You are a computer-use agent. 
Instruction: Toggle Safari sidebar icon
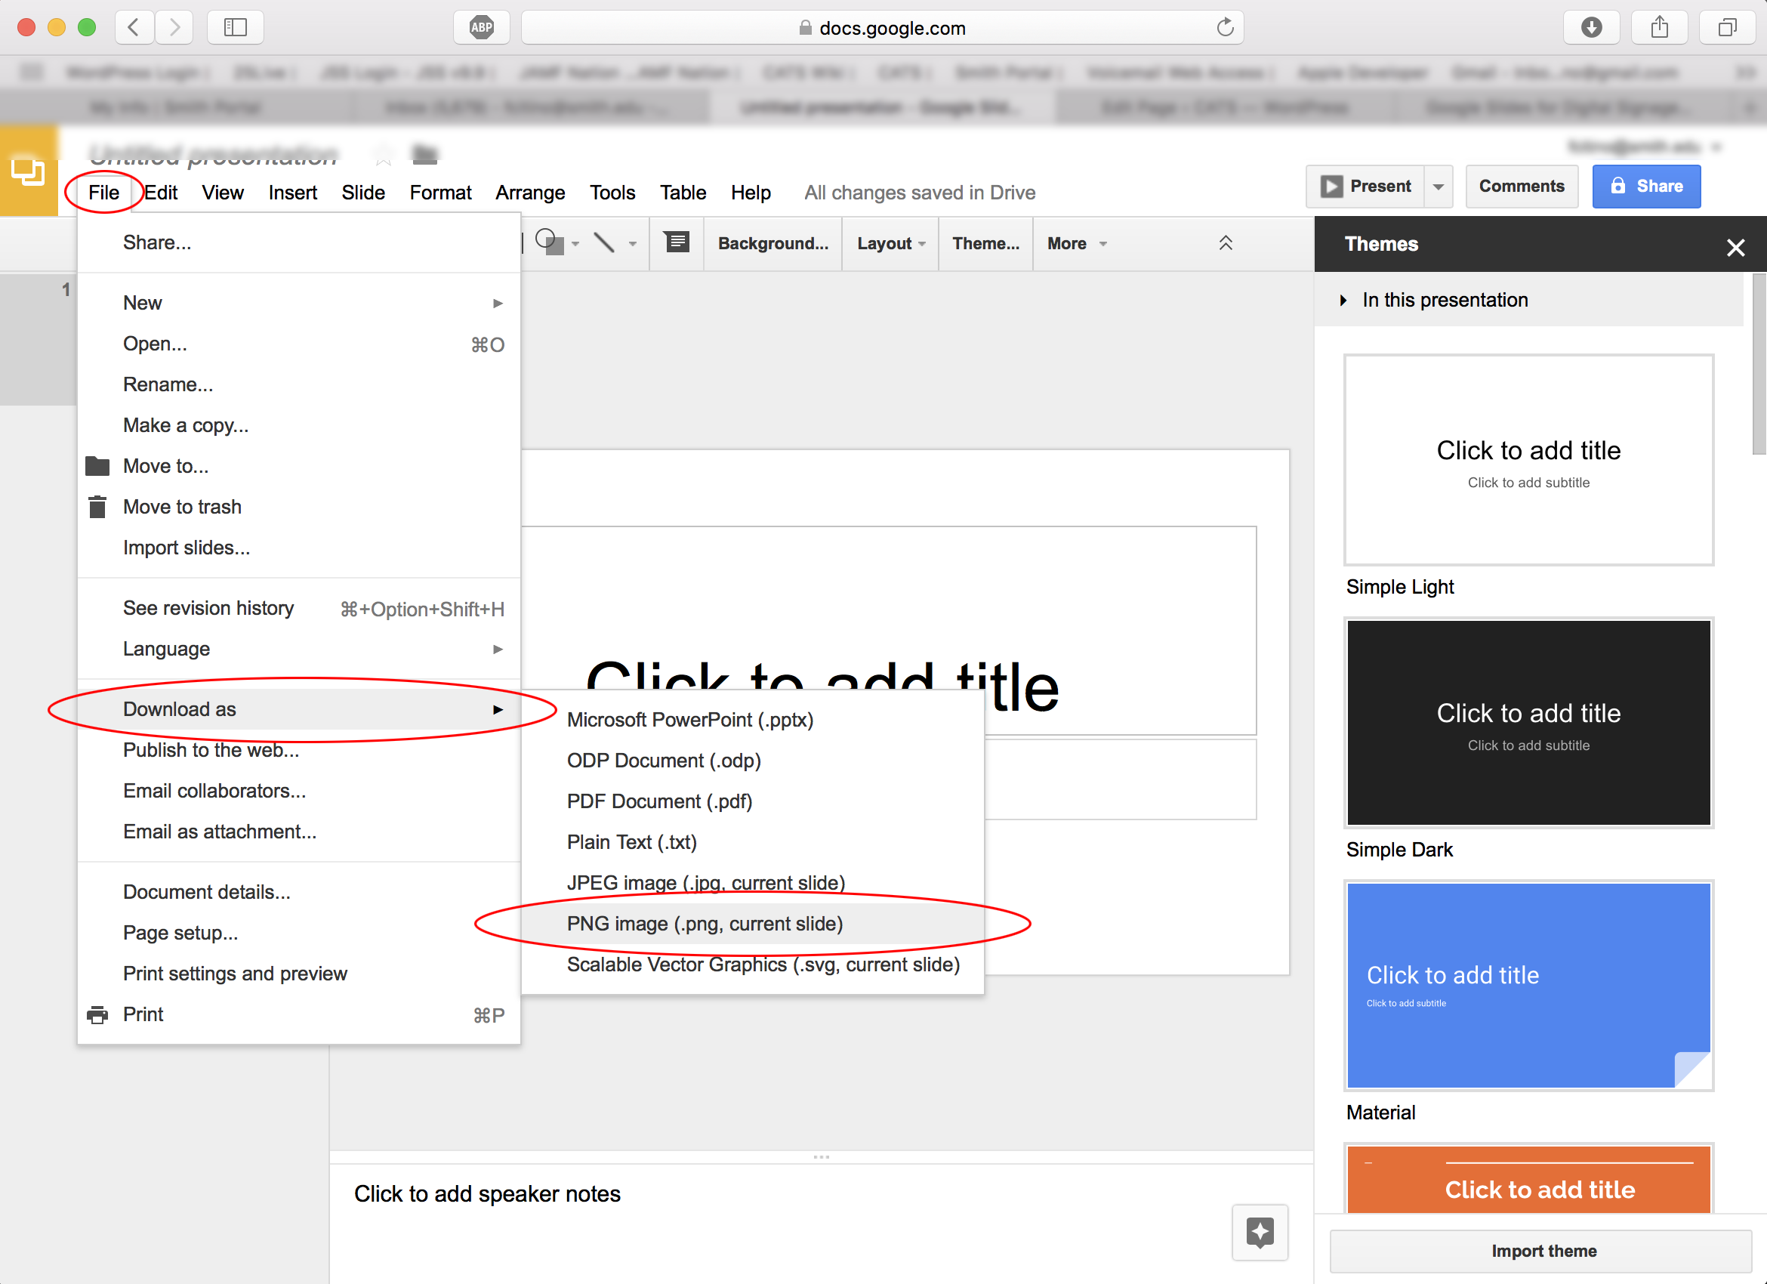(236, 28)
